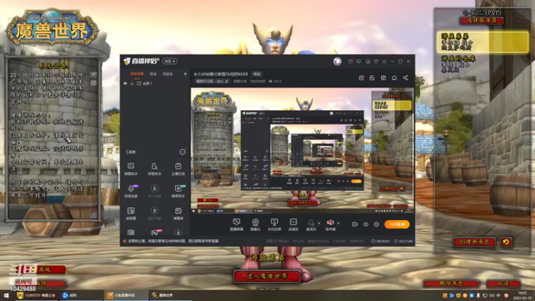Click the unlock padlock icon in the stream header
Screen dimensions: 535x301
pos(372,78)
